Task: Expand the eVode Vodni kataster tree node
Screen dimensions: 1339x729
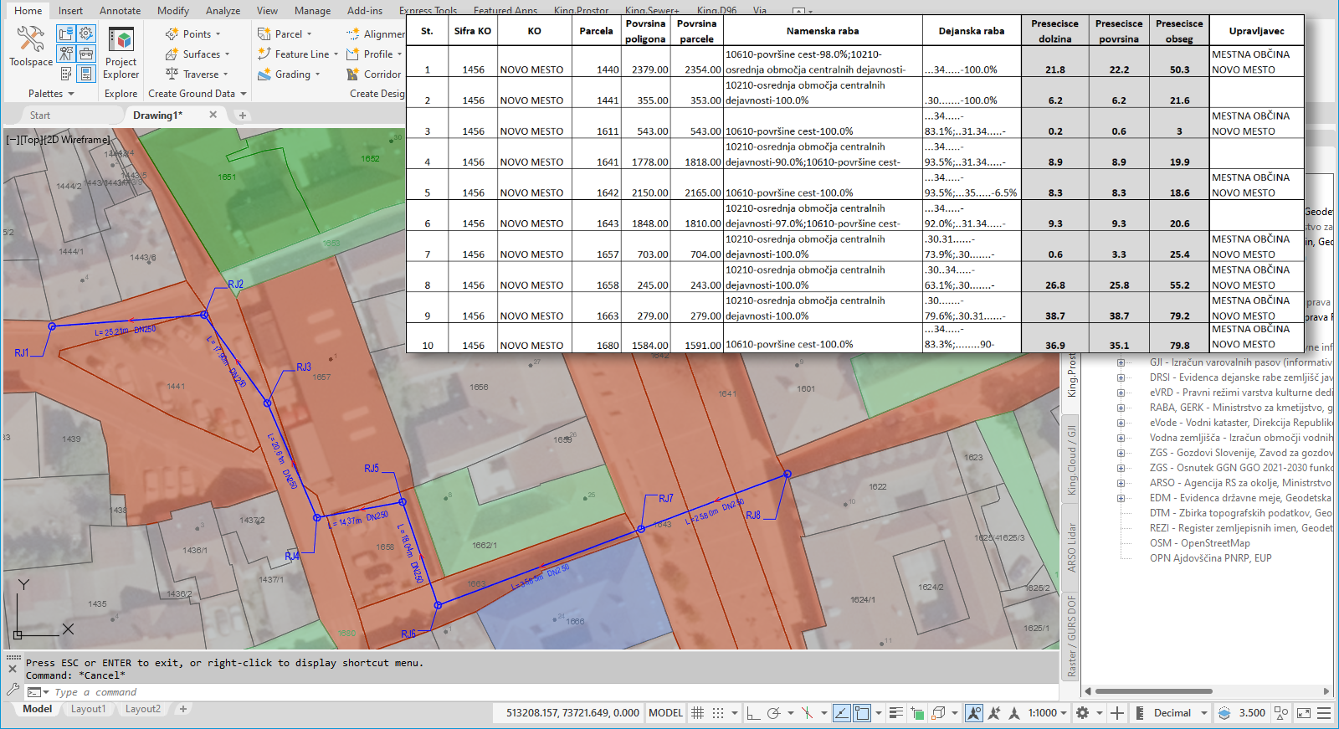Action: point(1121,423)
